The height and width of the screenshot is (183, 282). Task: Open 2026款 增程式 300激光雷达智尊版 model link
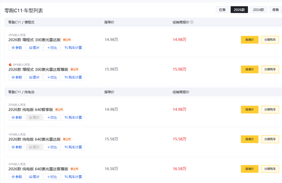38,69
